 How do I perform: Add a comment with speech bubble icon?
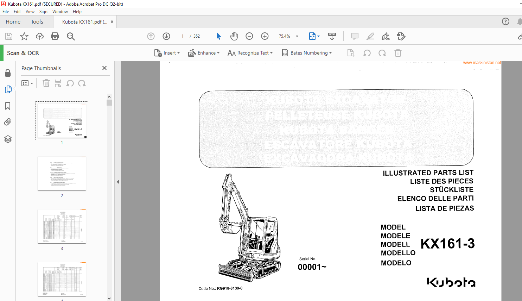[355, 36]
